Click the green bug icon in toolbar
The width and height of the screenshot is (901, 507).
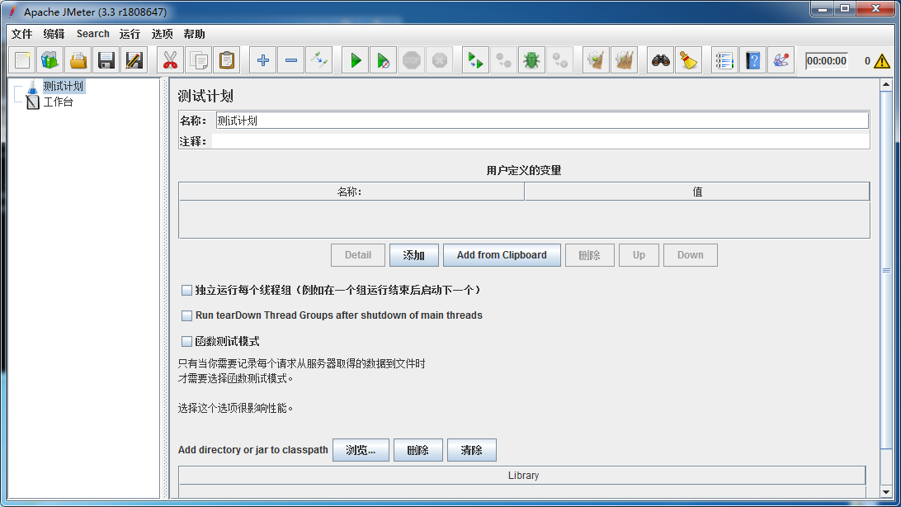(x=532, y=60)
